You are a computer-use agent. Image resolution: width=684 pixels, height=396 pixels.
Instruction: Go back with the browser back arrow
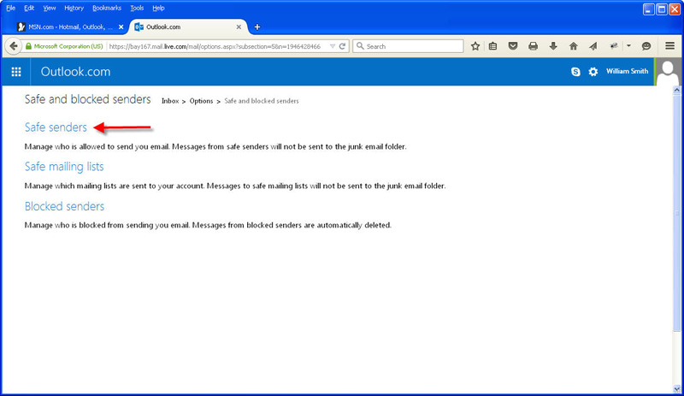click(x=14, y=46)
